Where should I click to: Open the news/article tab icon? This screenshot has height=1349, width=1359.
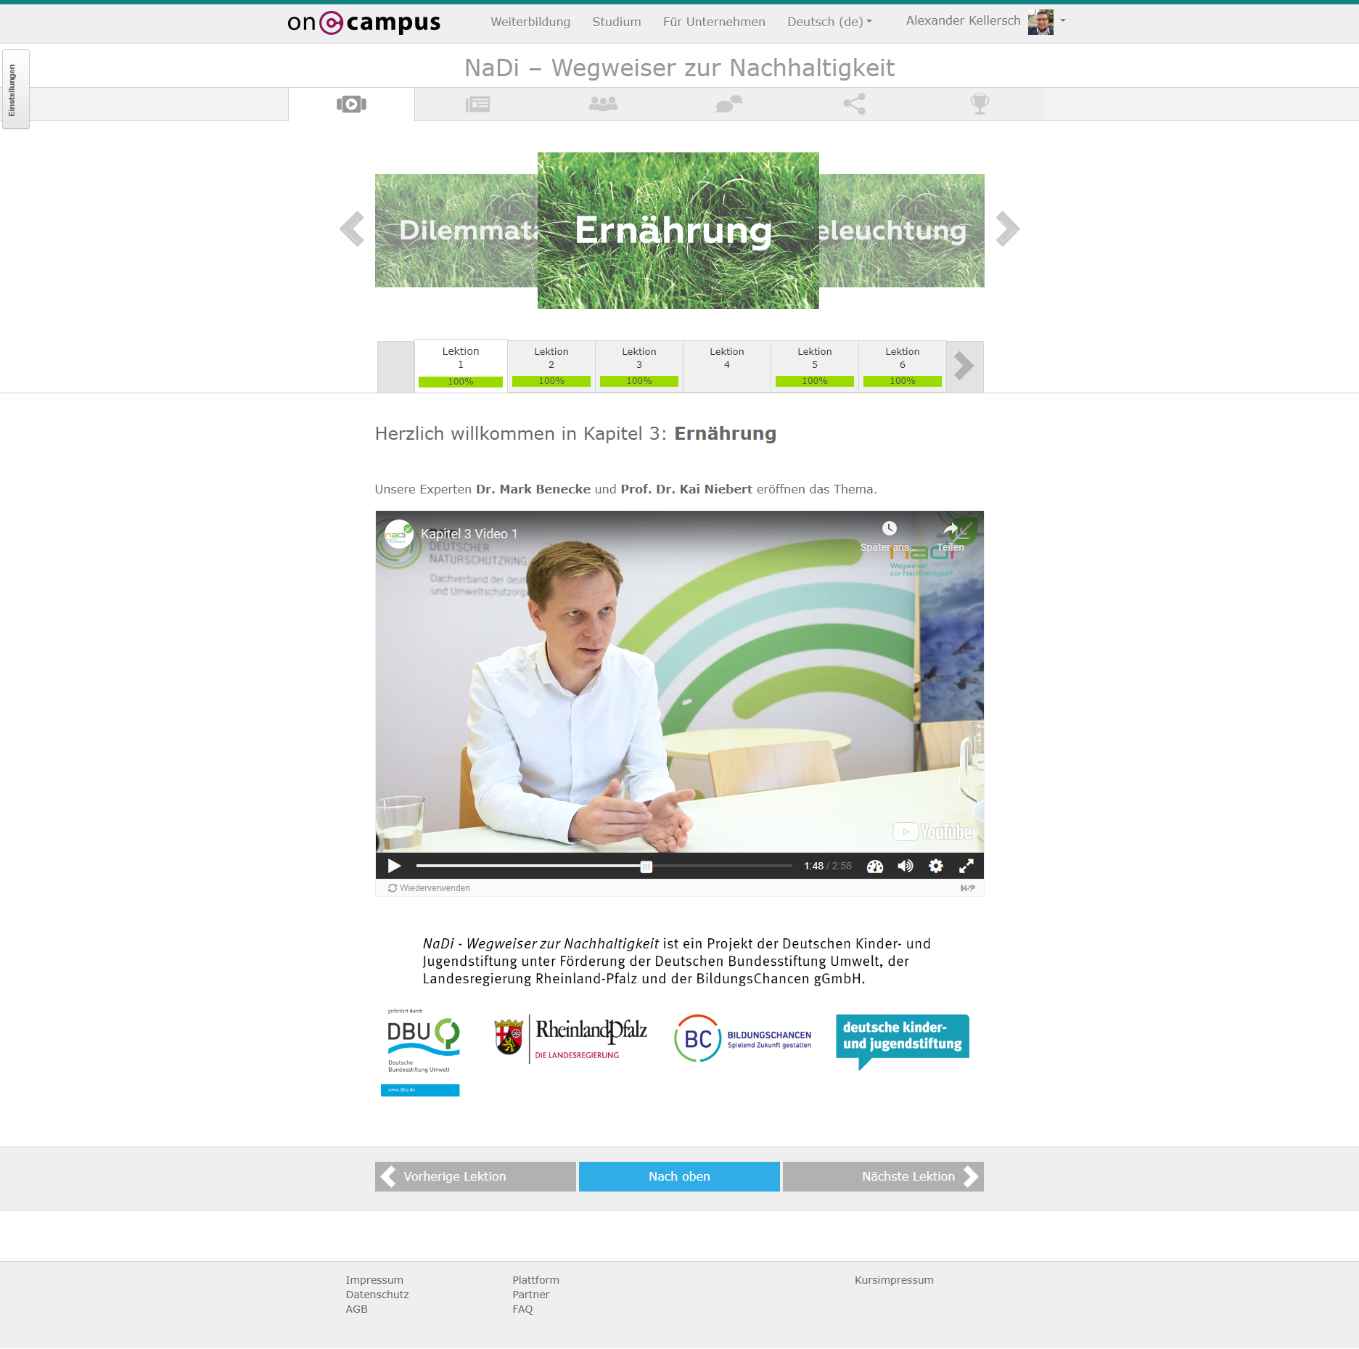click(x=477, y=104)
